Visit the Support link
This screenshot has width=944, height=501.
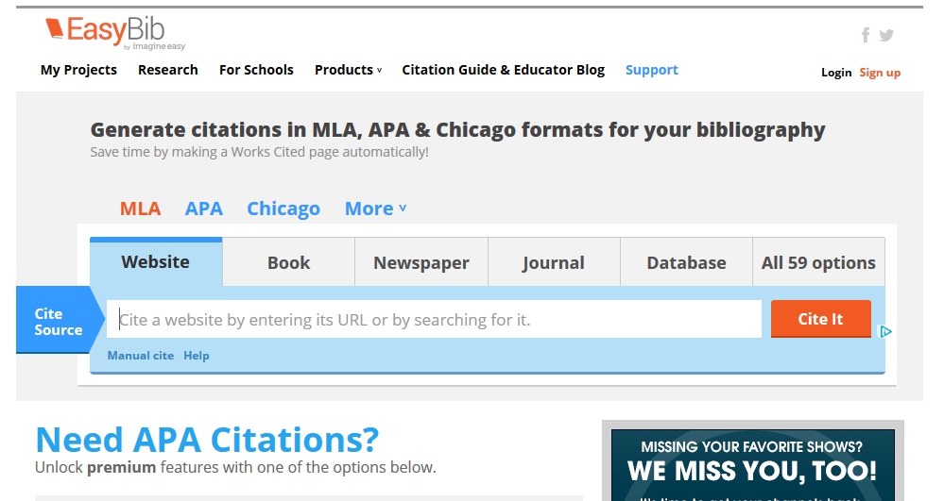651,70
